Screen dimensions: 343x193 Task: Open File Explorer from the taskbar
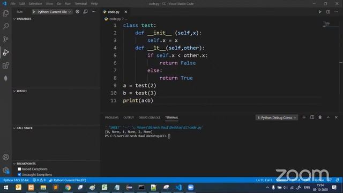click(x=43, y=188)
